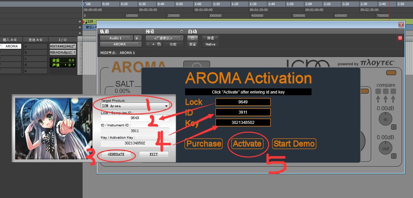413x198 pixels.
Task: Open the Target Product dropdown in keygen
Action: pyautogui.click(x=135, y=106)
